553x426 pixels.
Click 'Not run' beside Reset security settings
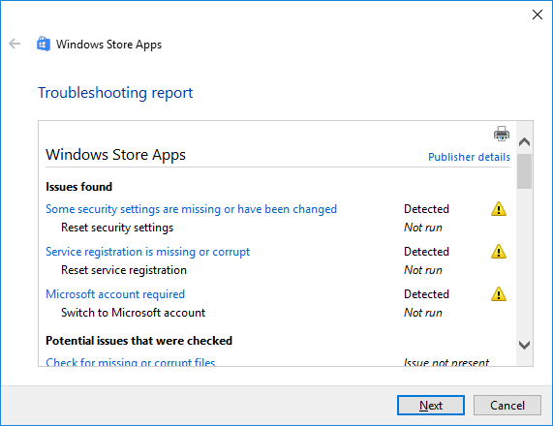pos(423,228)
